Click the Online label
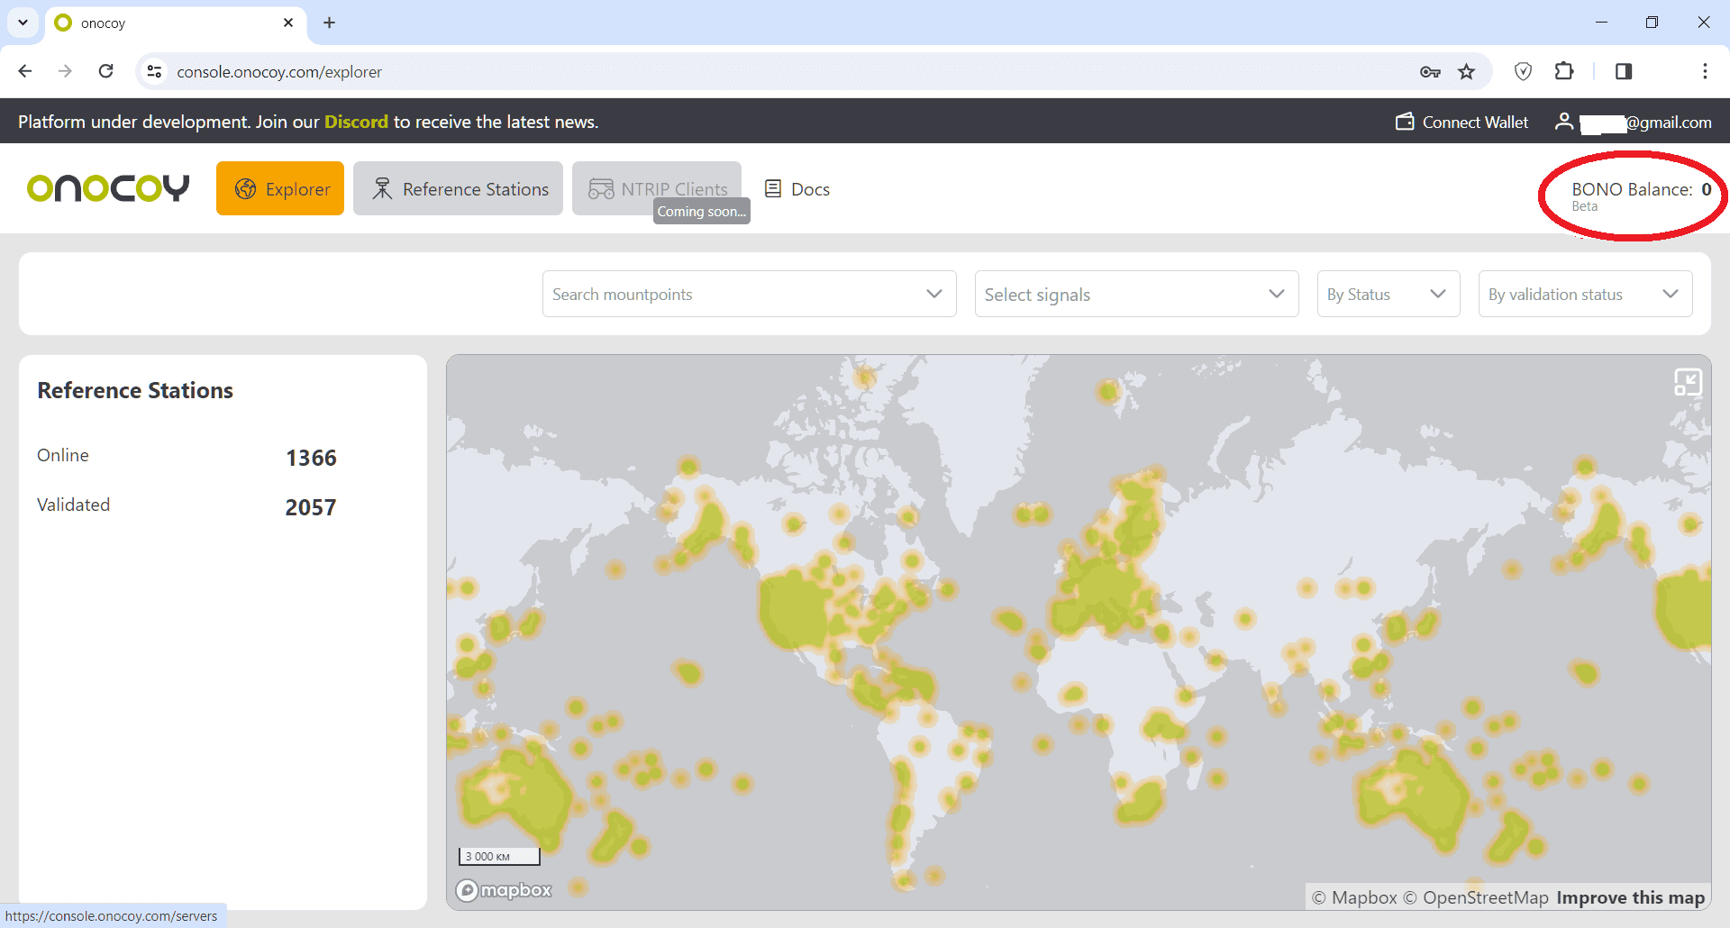This screenshot has height=928, width=1730. pyautogui.click(x=63, y=455)
